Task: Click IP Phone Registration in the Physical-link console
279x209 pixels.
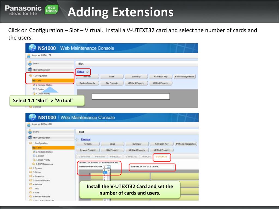Action: tap(186, 144)
